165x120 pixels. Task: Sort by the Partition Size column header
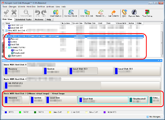(x=91, y=23)
